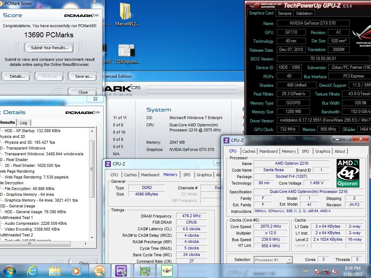Select Results tab in Details window

pyautogui.click(x=7, y=122)
